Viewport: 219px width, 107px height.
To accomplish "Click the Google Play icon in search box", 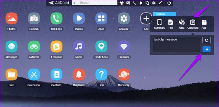I will pos(75,3).
